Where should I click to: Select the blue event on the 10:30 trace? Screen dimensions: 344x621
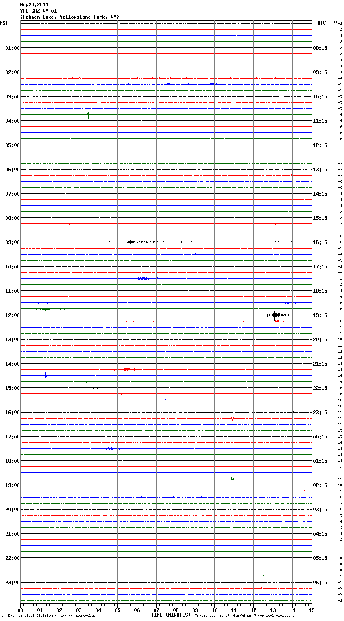point(143,279)
